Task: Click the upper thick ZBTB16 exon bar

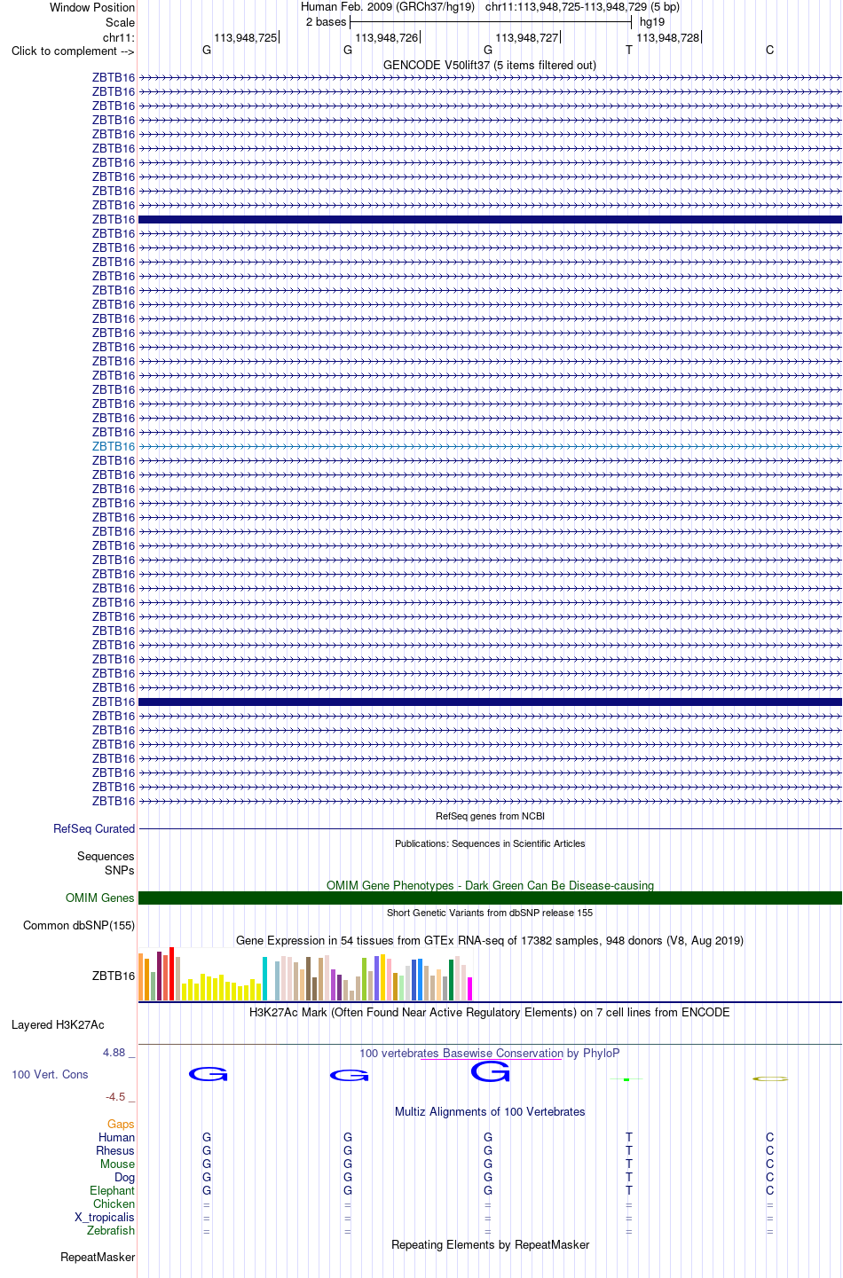Action: coord(490,219)
